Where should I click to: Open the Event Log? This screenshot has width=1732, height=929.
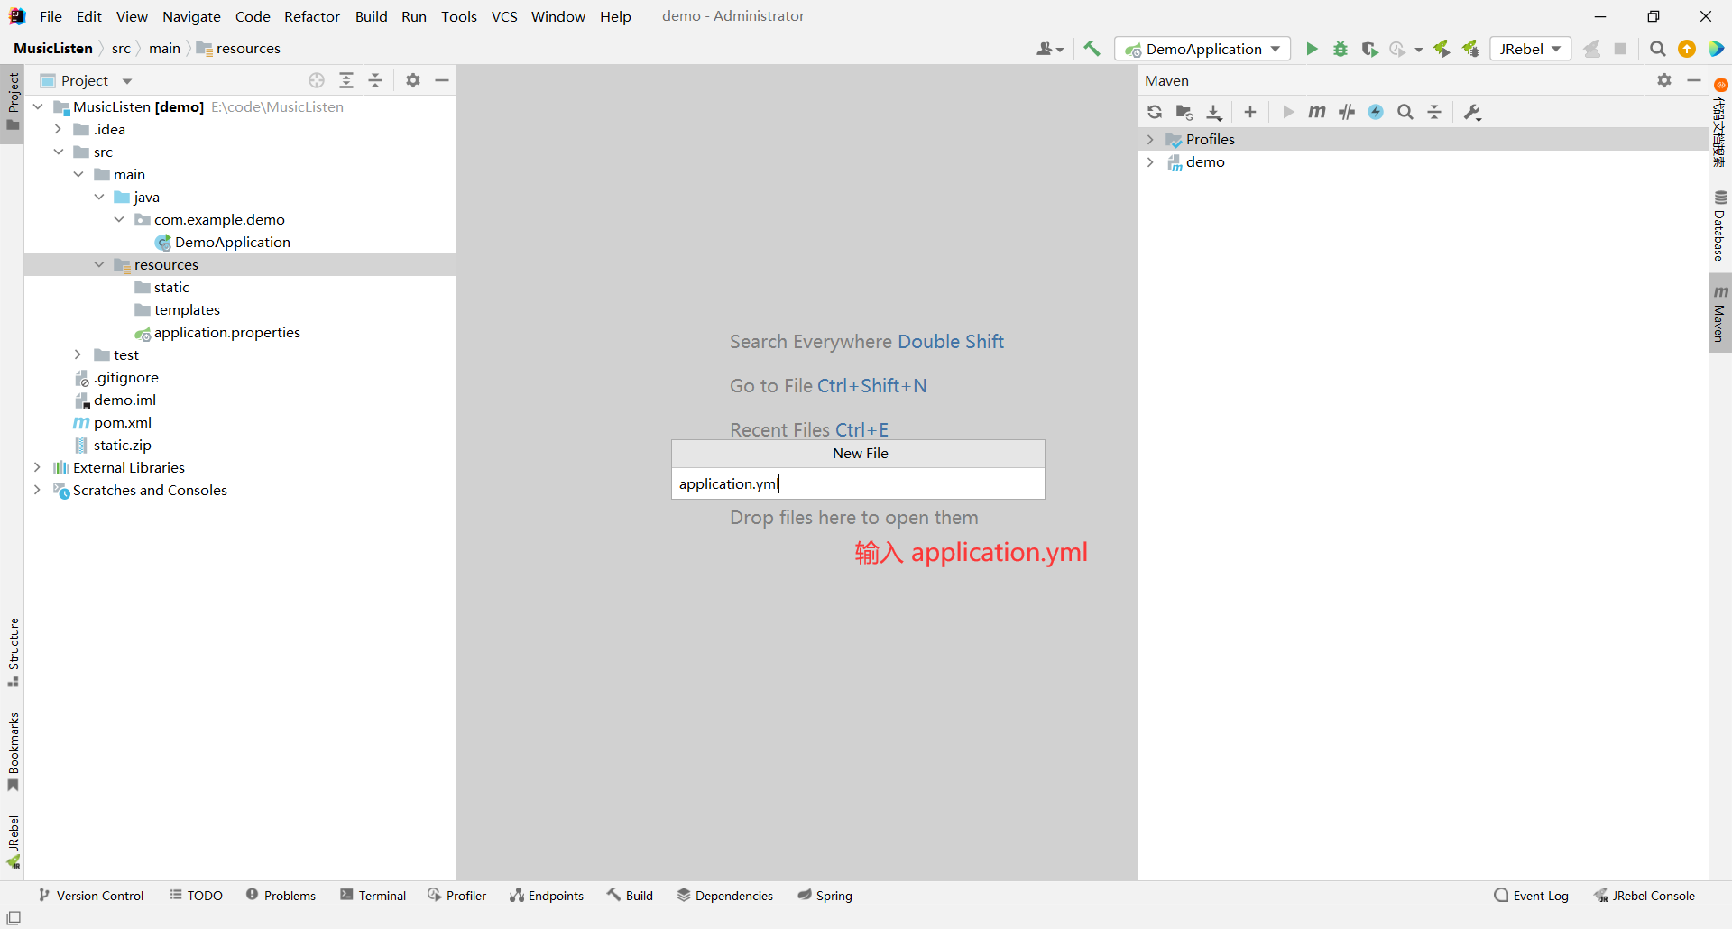1532,895
